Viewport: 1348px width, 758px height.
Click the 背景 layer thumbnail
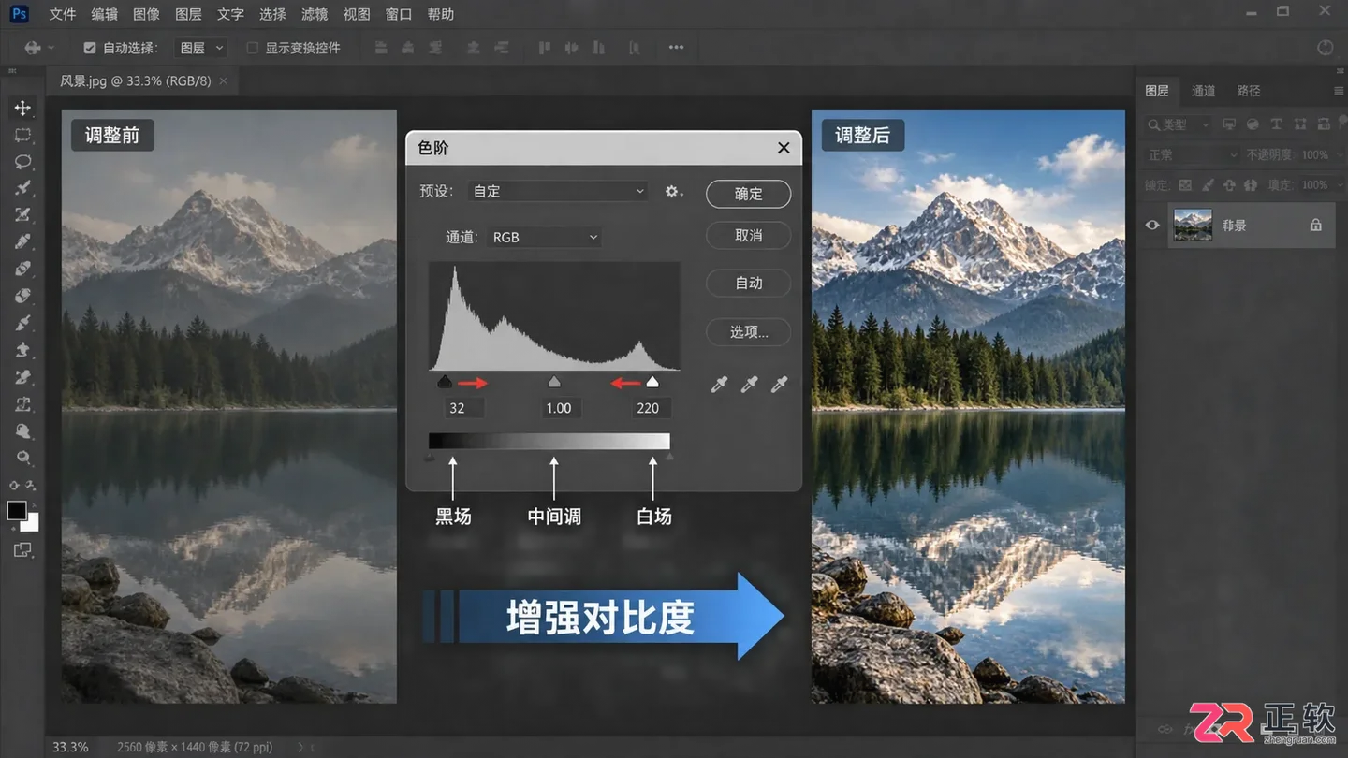click(1193, 226)
